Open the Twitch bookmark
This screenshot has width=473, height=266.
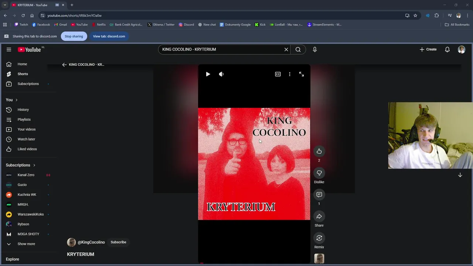click(21, 25)
